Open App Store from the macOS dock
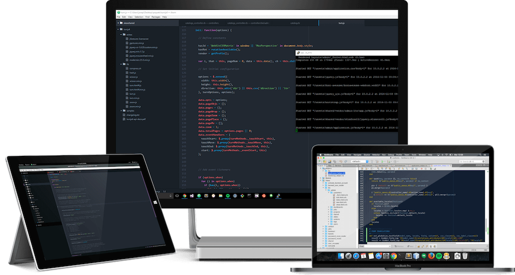The width and height of the screenshot is (515, 275). pyautogui.click(x=379, y=256)
